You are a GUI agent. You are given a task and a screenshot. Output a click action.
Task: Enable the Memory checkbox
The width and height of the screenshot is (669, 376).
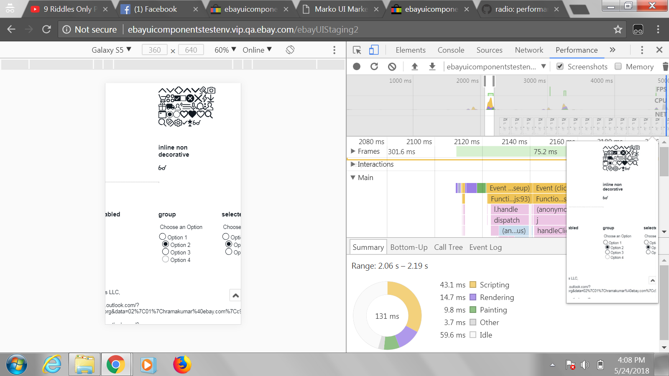point(618,66)
